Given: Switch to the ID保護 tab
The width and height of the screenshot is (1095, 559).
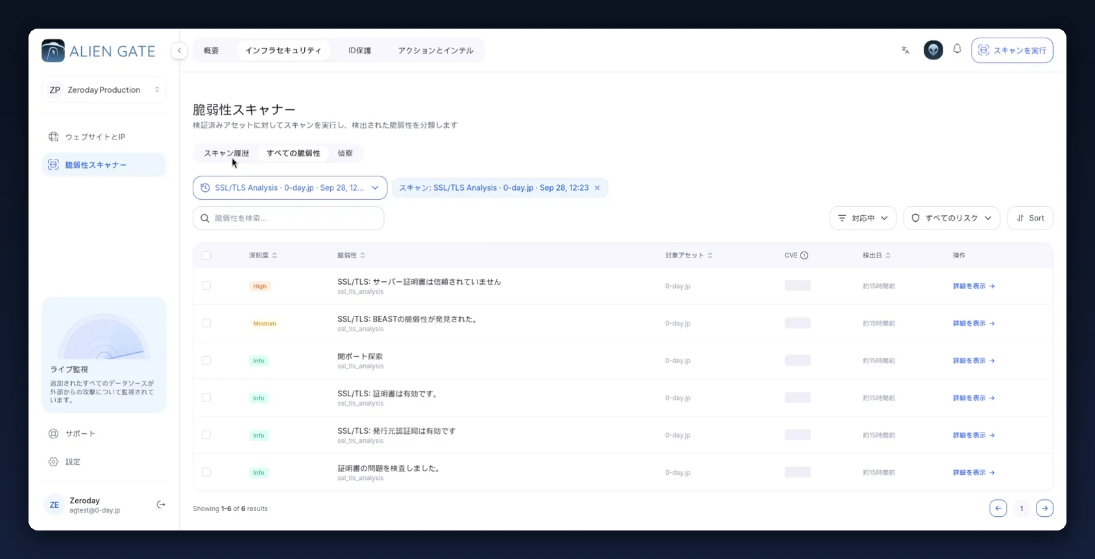Looking at the screenshot, I should click(359, 51).
